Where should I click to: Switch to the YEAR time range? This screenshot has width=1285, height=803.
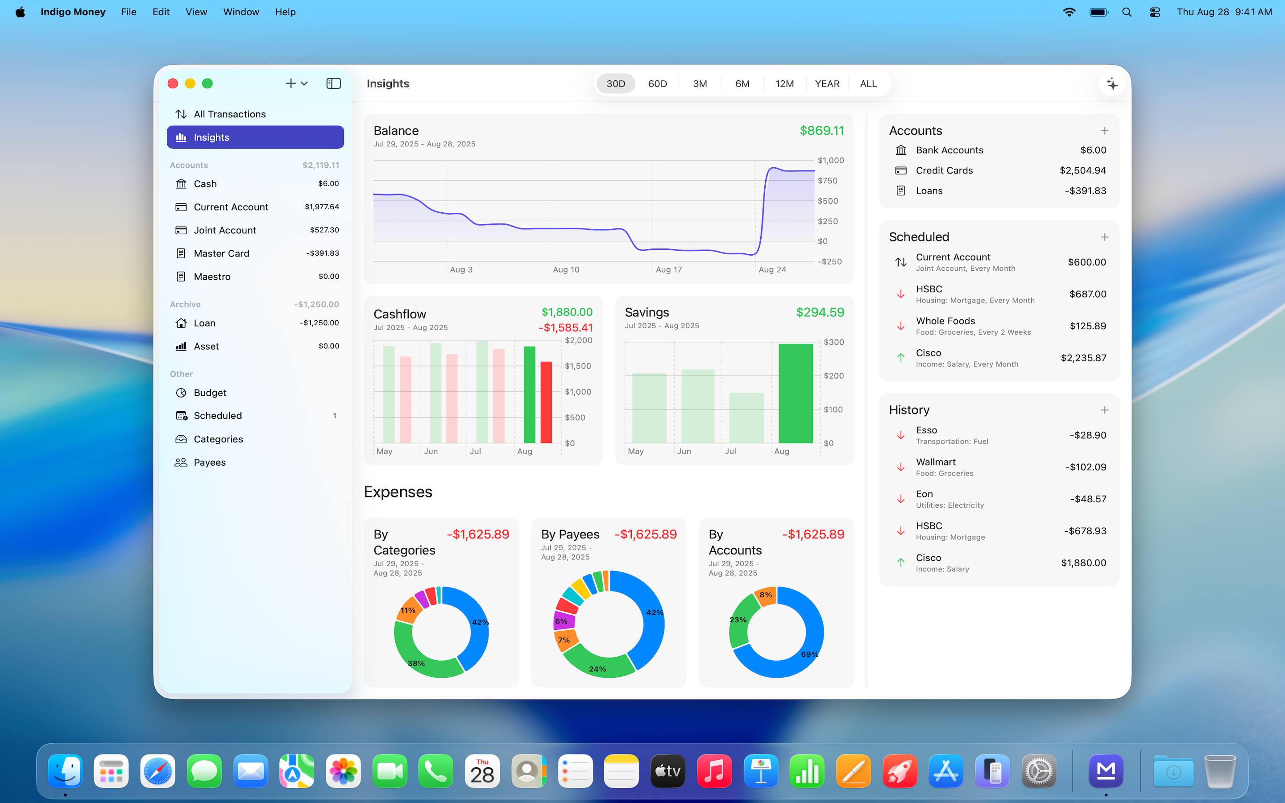(x=827, y=83)
